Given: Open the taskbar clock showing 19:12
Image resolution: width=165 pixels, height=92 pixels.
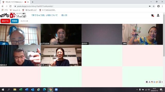Looking at the screenshot, I should (x=154, y=90).
